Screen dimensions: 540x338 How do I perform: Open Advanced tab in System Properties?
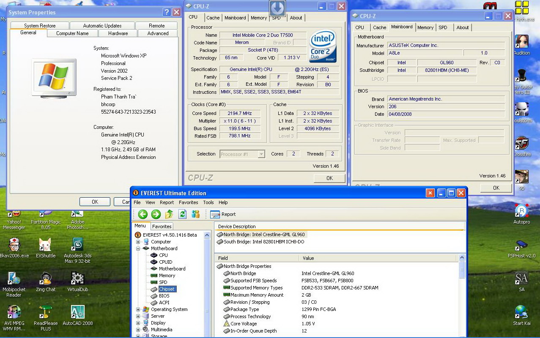158,33
